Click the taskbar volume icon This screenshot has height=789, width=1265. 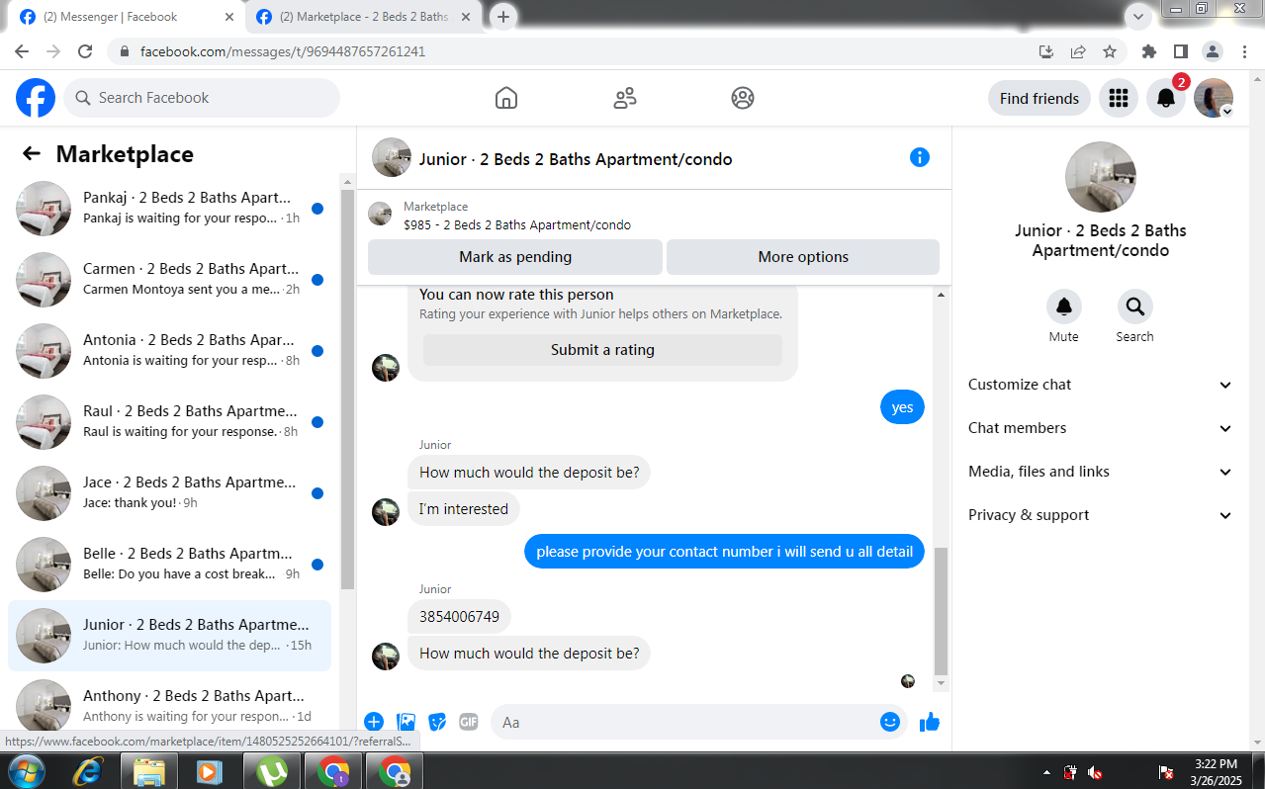(x=1095, y=772)
